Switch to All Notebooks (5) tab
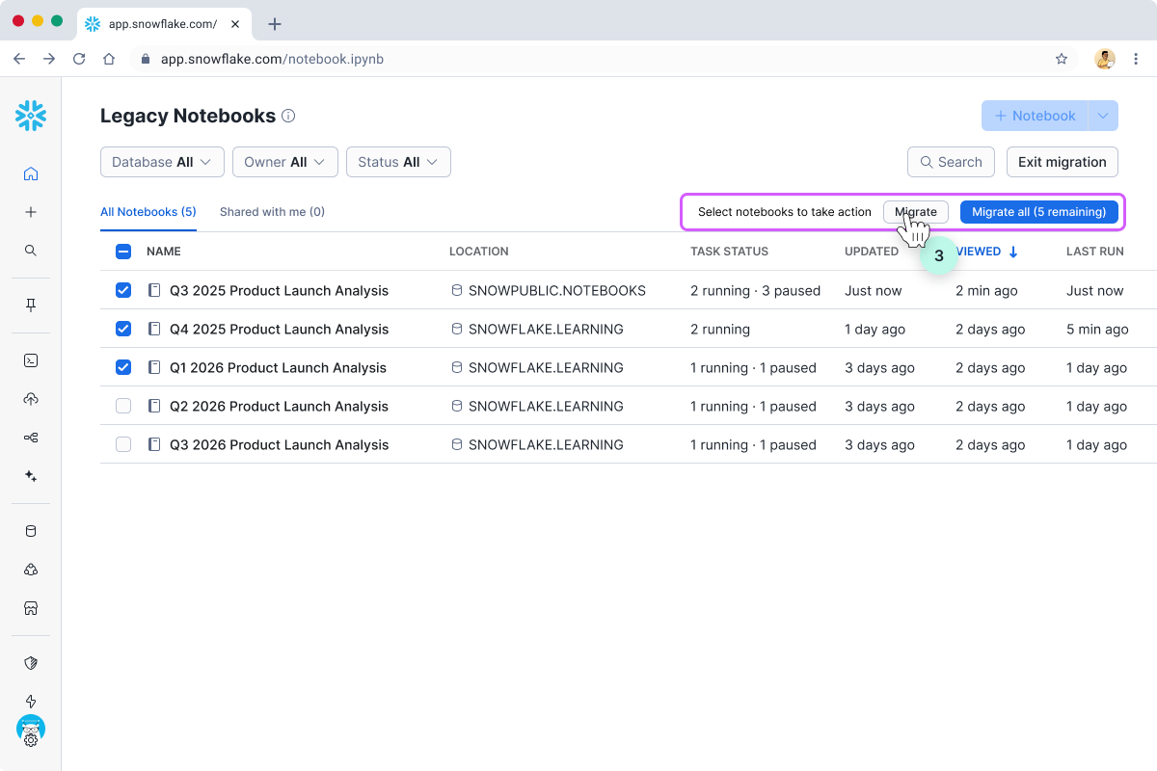1157x771 pixels. coord(148,212)
